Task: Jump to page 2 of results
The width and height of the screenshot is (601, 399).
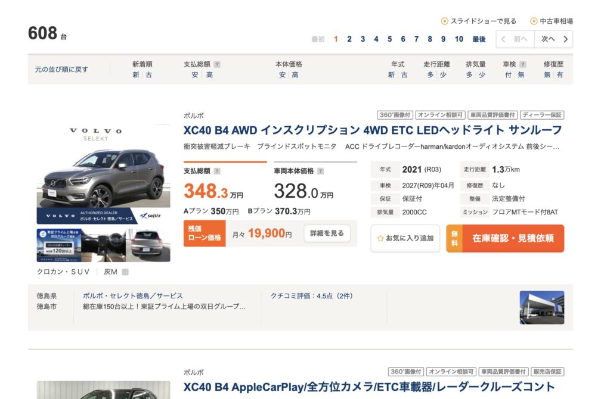Action: pos(349,39)
